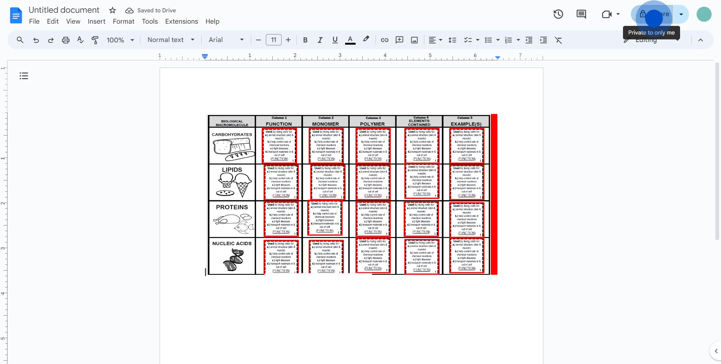This screenshot has width=721, height=364.
Task: Open the text color picker
Action: [x=350, y=40]
